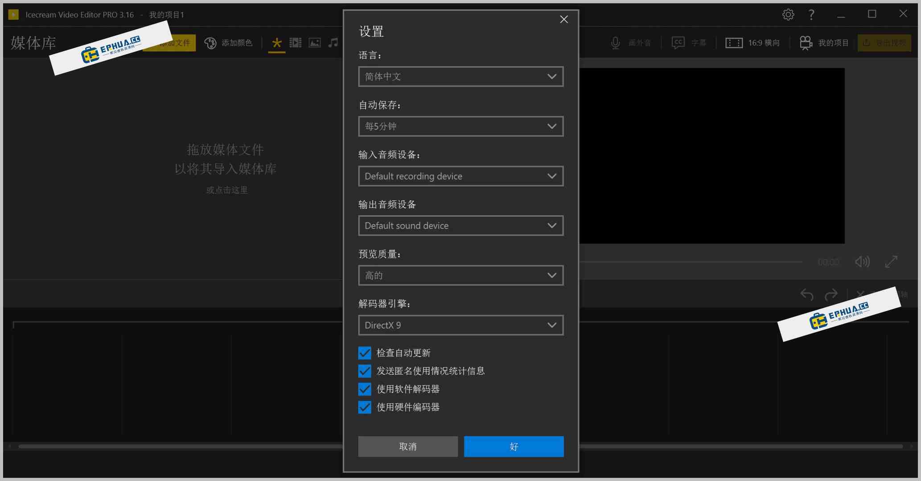Open the subtitles (字幕) editor
Image resolution: width=921 pixels, height=481 pixels.
click(689, 43)
